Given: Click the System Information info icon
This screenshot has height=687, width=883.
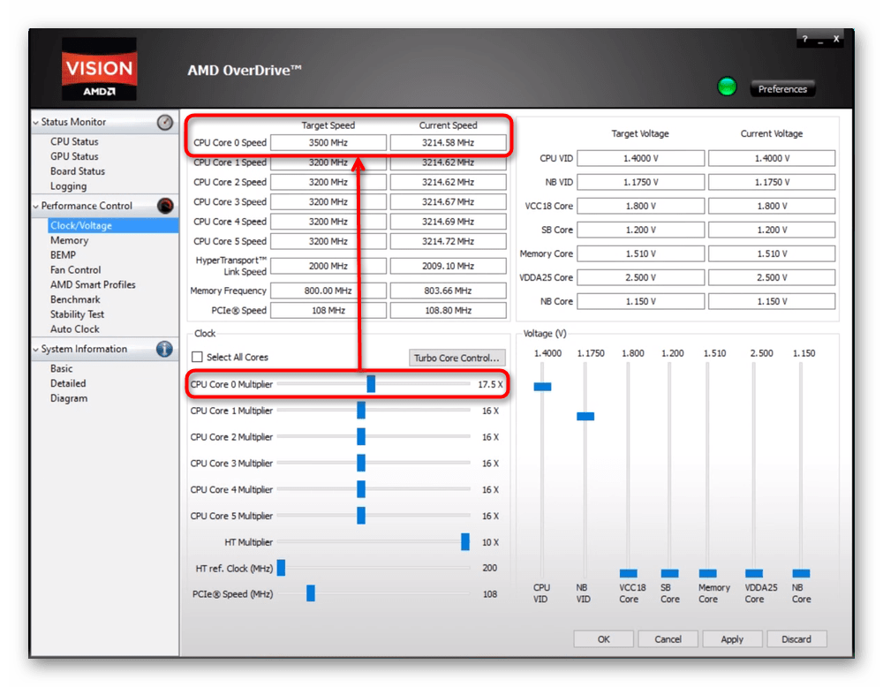Looking at the screenshot, I should pyautogui.click(x=165, y=349).
